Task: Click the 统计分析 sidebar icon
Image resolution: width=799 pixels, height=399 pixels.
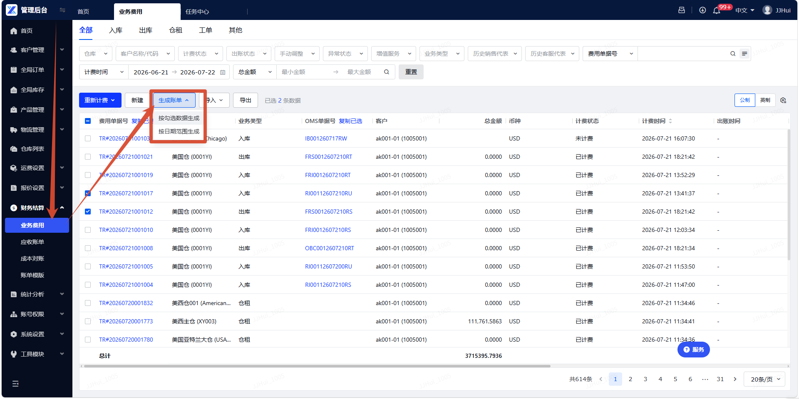Action: click(14, 294)
